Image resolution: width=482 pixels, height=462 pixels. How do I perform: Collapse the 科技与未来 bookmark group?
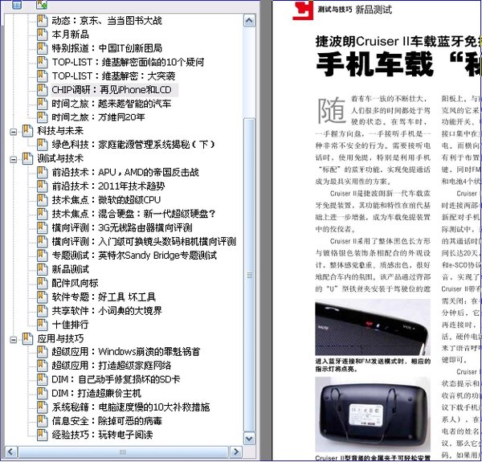13,132
